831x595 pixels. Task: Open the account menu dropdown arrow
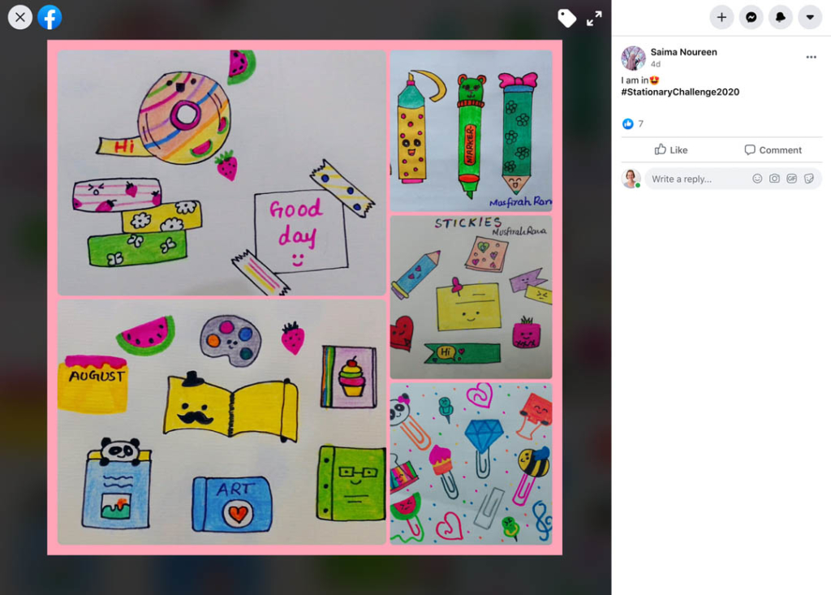pos(810,17)
